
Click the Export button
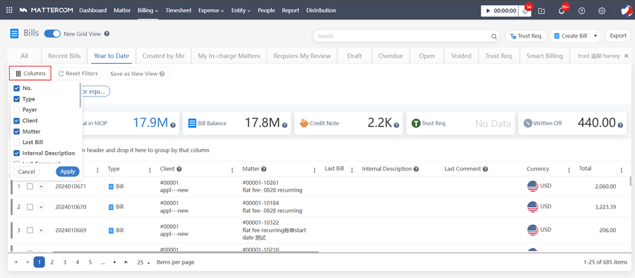coord(618,36)
